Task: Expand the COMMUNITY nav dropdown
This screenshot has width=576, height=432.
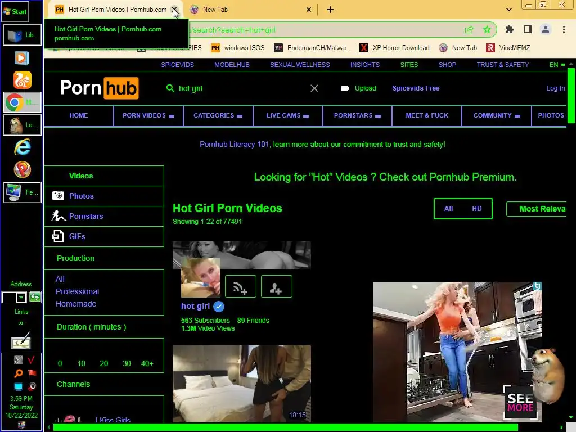Action: click(x=497, y=115)
